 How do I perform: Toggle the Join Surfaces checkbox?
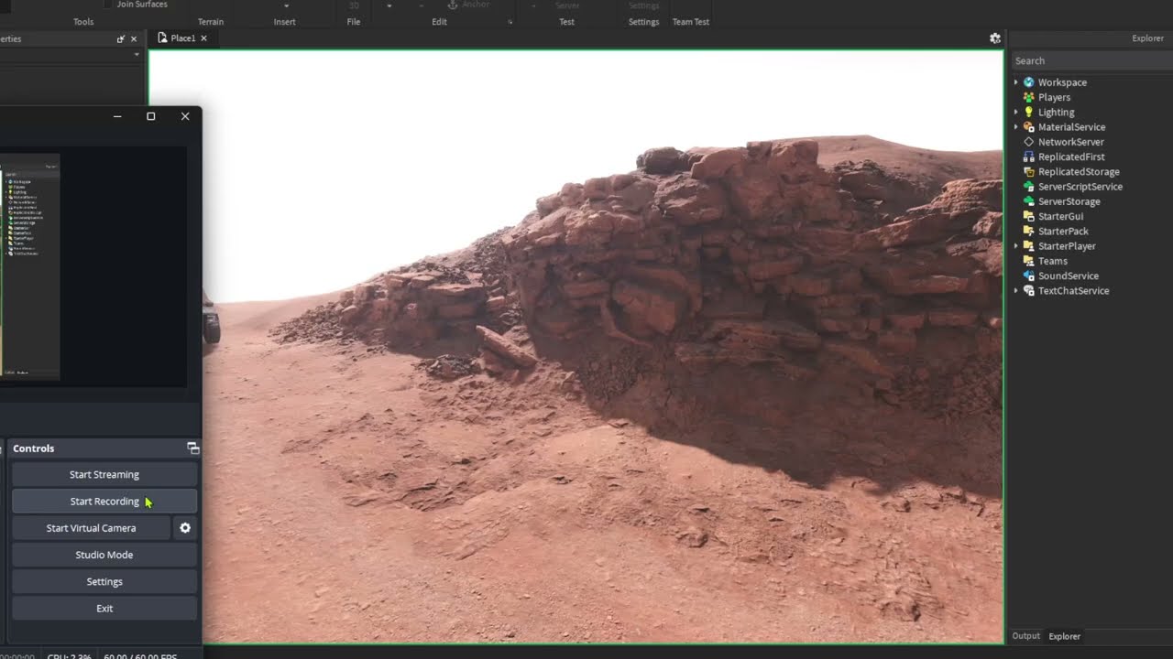click(108, 5)
